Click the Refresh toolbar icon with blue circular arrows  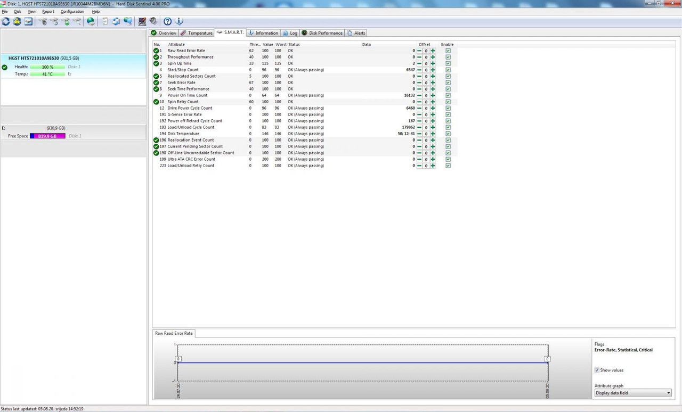coord(6,21)
